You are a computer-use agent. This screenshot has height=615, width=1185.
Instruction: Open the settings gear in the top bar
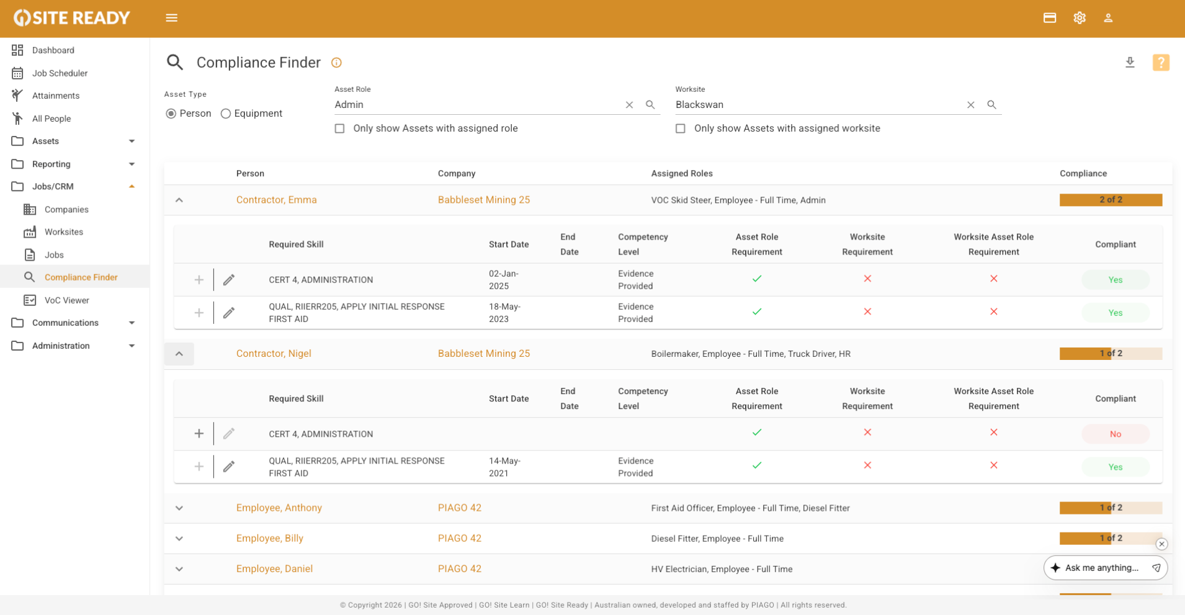(x=1080, y=18)
